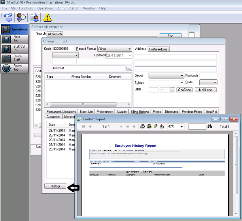Click the yellow warning triangle toolbar icon

click(47, 17)
